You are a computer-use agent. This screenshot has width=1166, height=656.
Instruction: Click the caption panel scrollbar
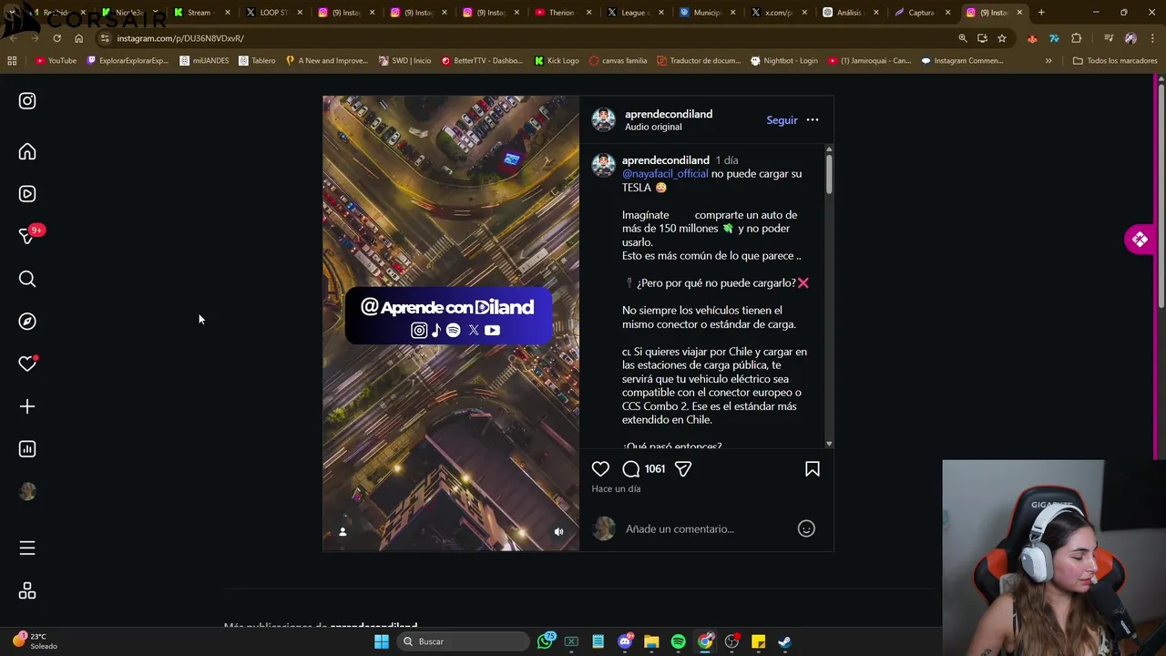[x=829, y=173]
